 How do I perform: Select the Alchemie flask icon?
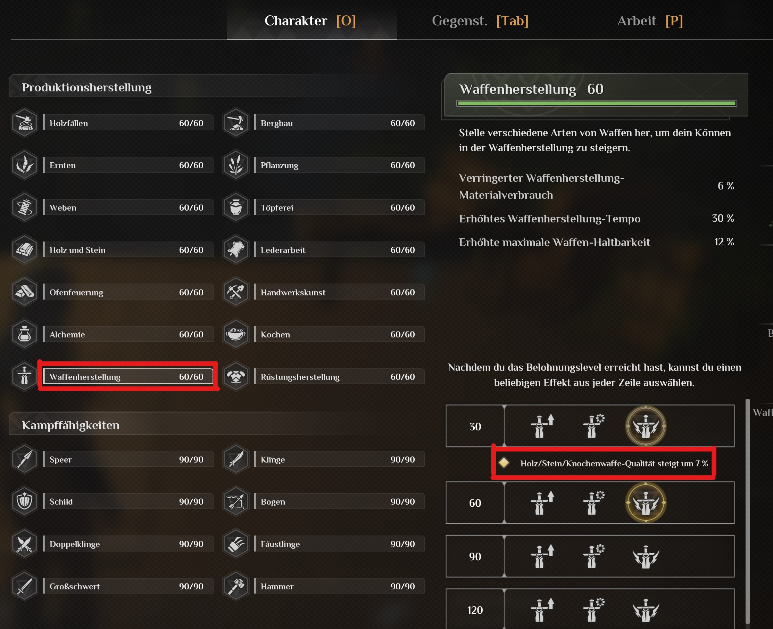pos(24,334)
